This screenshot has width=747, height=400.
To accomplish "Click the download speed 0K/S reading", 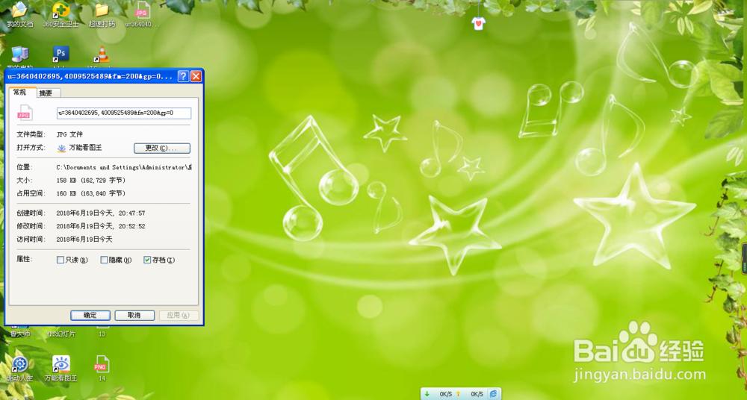I will click(445, 394).
